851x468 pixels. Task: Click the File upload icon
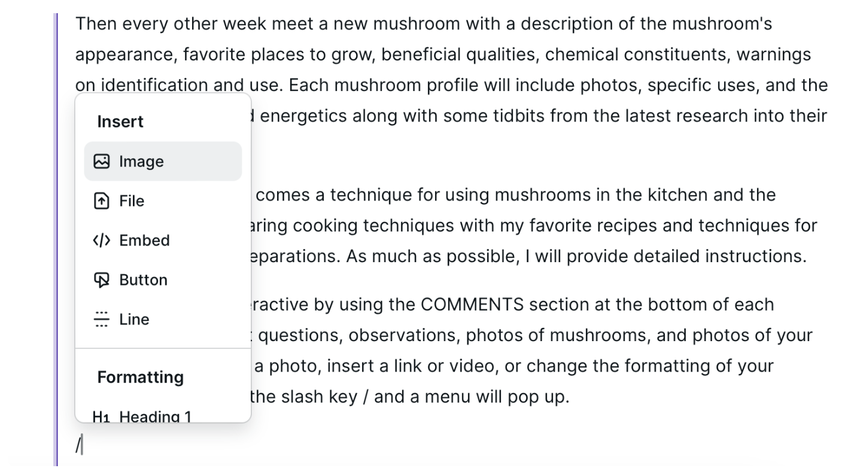click(x=102, y=201)
